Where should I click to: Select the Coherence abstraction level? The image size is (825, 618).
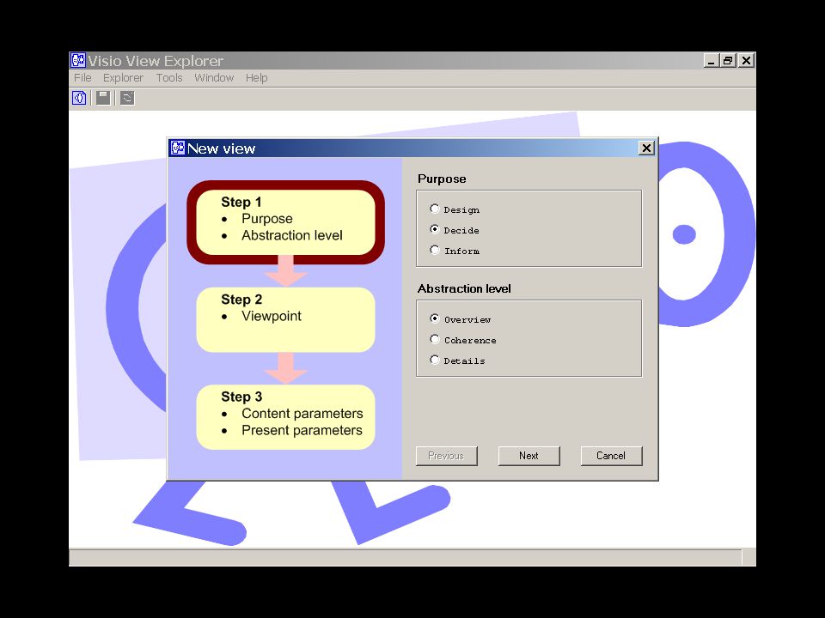pos(435,339)
